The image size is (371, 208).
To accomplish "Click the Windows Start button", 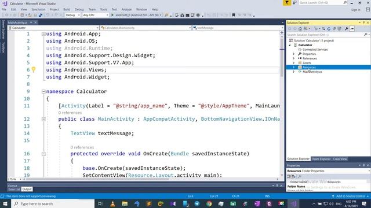I will pos(5,203).
